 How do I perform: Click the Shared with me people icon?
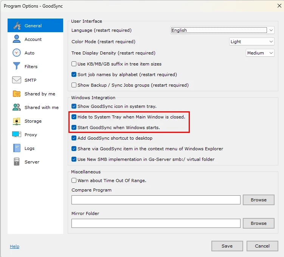pyautogui.click(x=17, y=107)
